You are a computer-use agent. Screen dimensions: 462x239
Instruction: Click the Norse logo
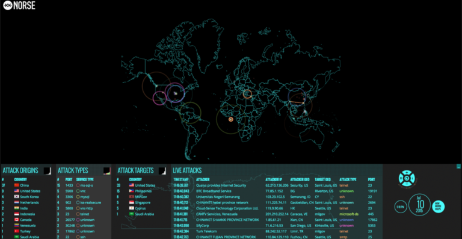tap(19, 5)
